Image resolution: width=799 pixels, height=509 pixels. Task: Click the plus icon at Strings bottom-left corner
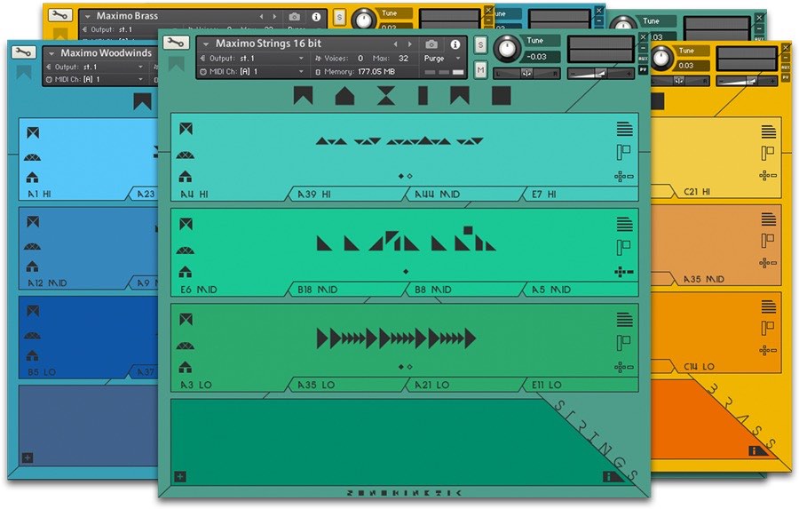click(180, 477)
